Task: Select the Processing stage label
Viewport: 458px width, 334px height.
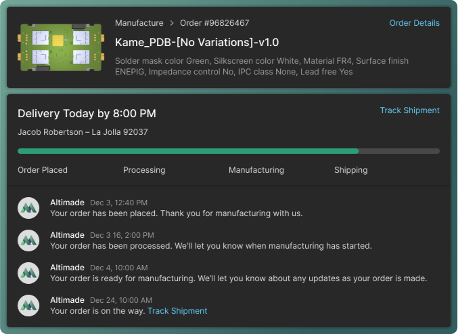Action: (144, 170)
